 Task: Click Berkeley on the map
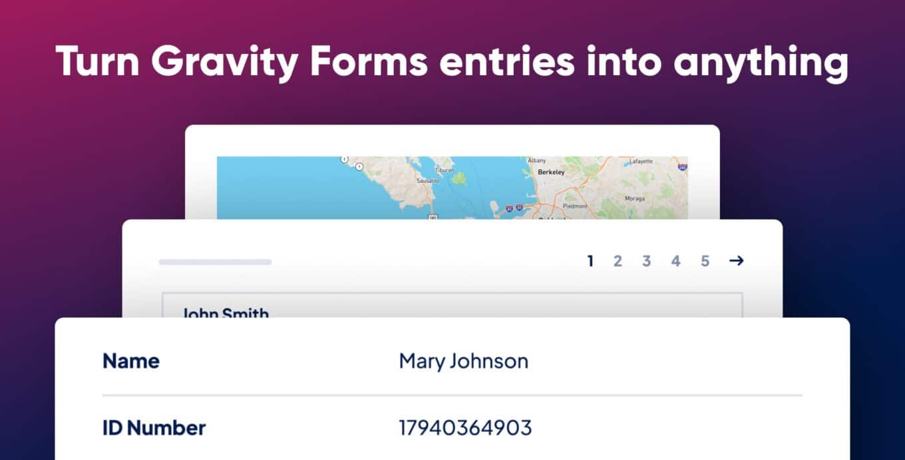pos(550,172)
